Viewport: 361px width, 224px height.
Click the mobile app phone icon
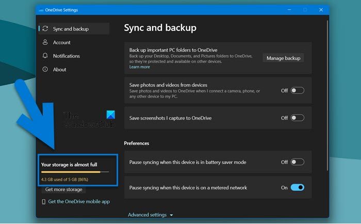43,202
